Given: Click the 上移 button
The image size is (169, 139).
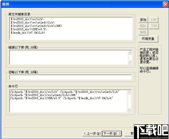Looking at the screenshot, I should point(153,20).
